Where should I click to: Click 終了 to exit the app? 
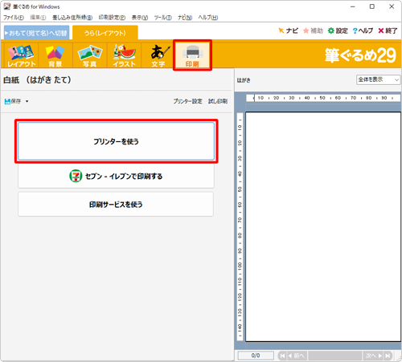pos(388,31)
